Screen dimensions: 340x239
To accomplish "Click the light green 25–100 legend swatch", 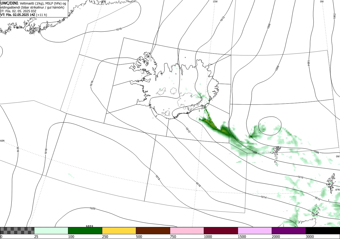I will click(x=51, y=230).
